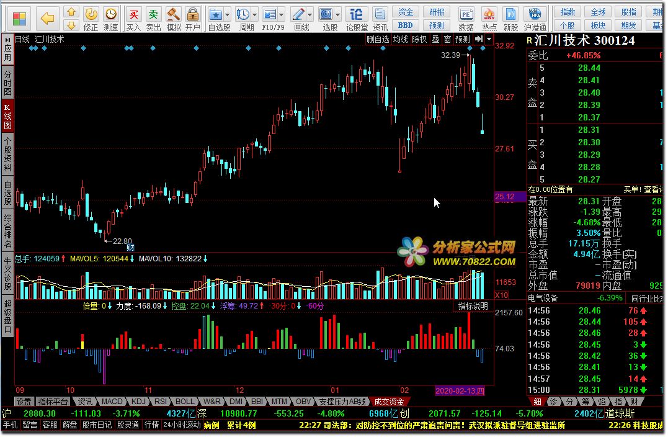Open the 分时图 sidebar tab
The height and width of the screenshot is (437, 668).
coord(7,83)
